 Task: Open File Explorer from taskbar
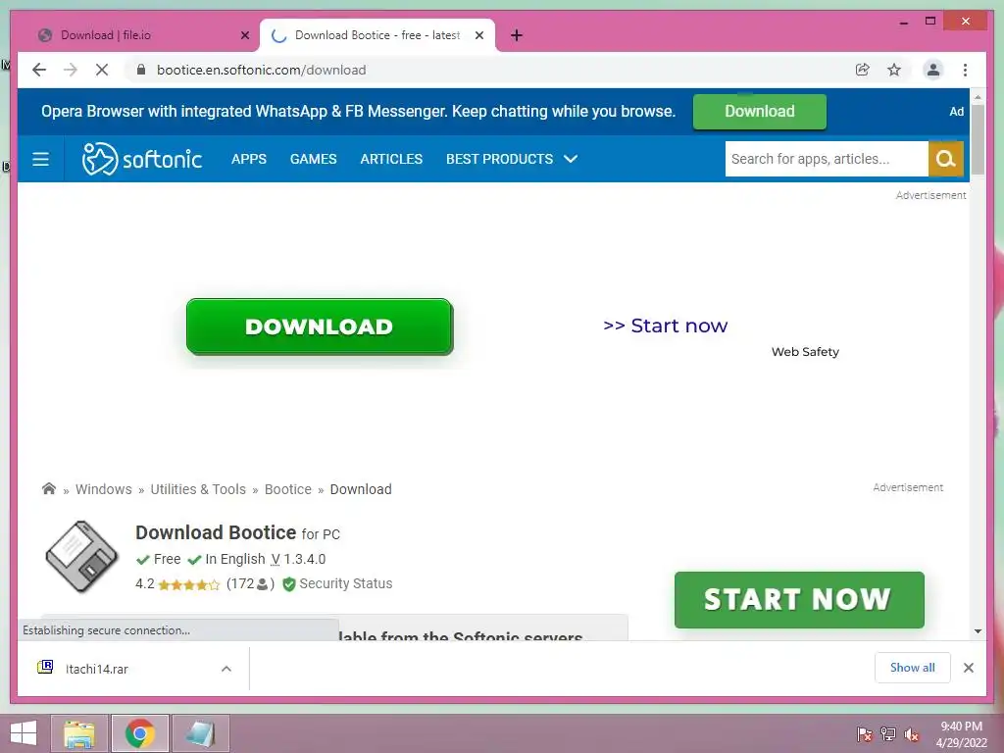(79, 733)
